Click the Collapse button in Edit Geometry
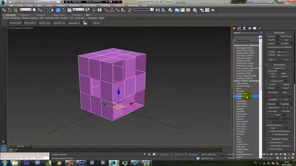Screen dimensions: 296x166 (286, 84)
